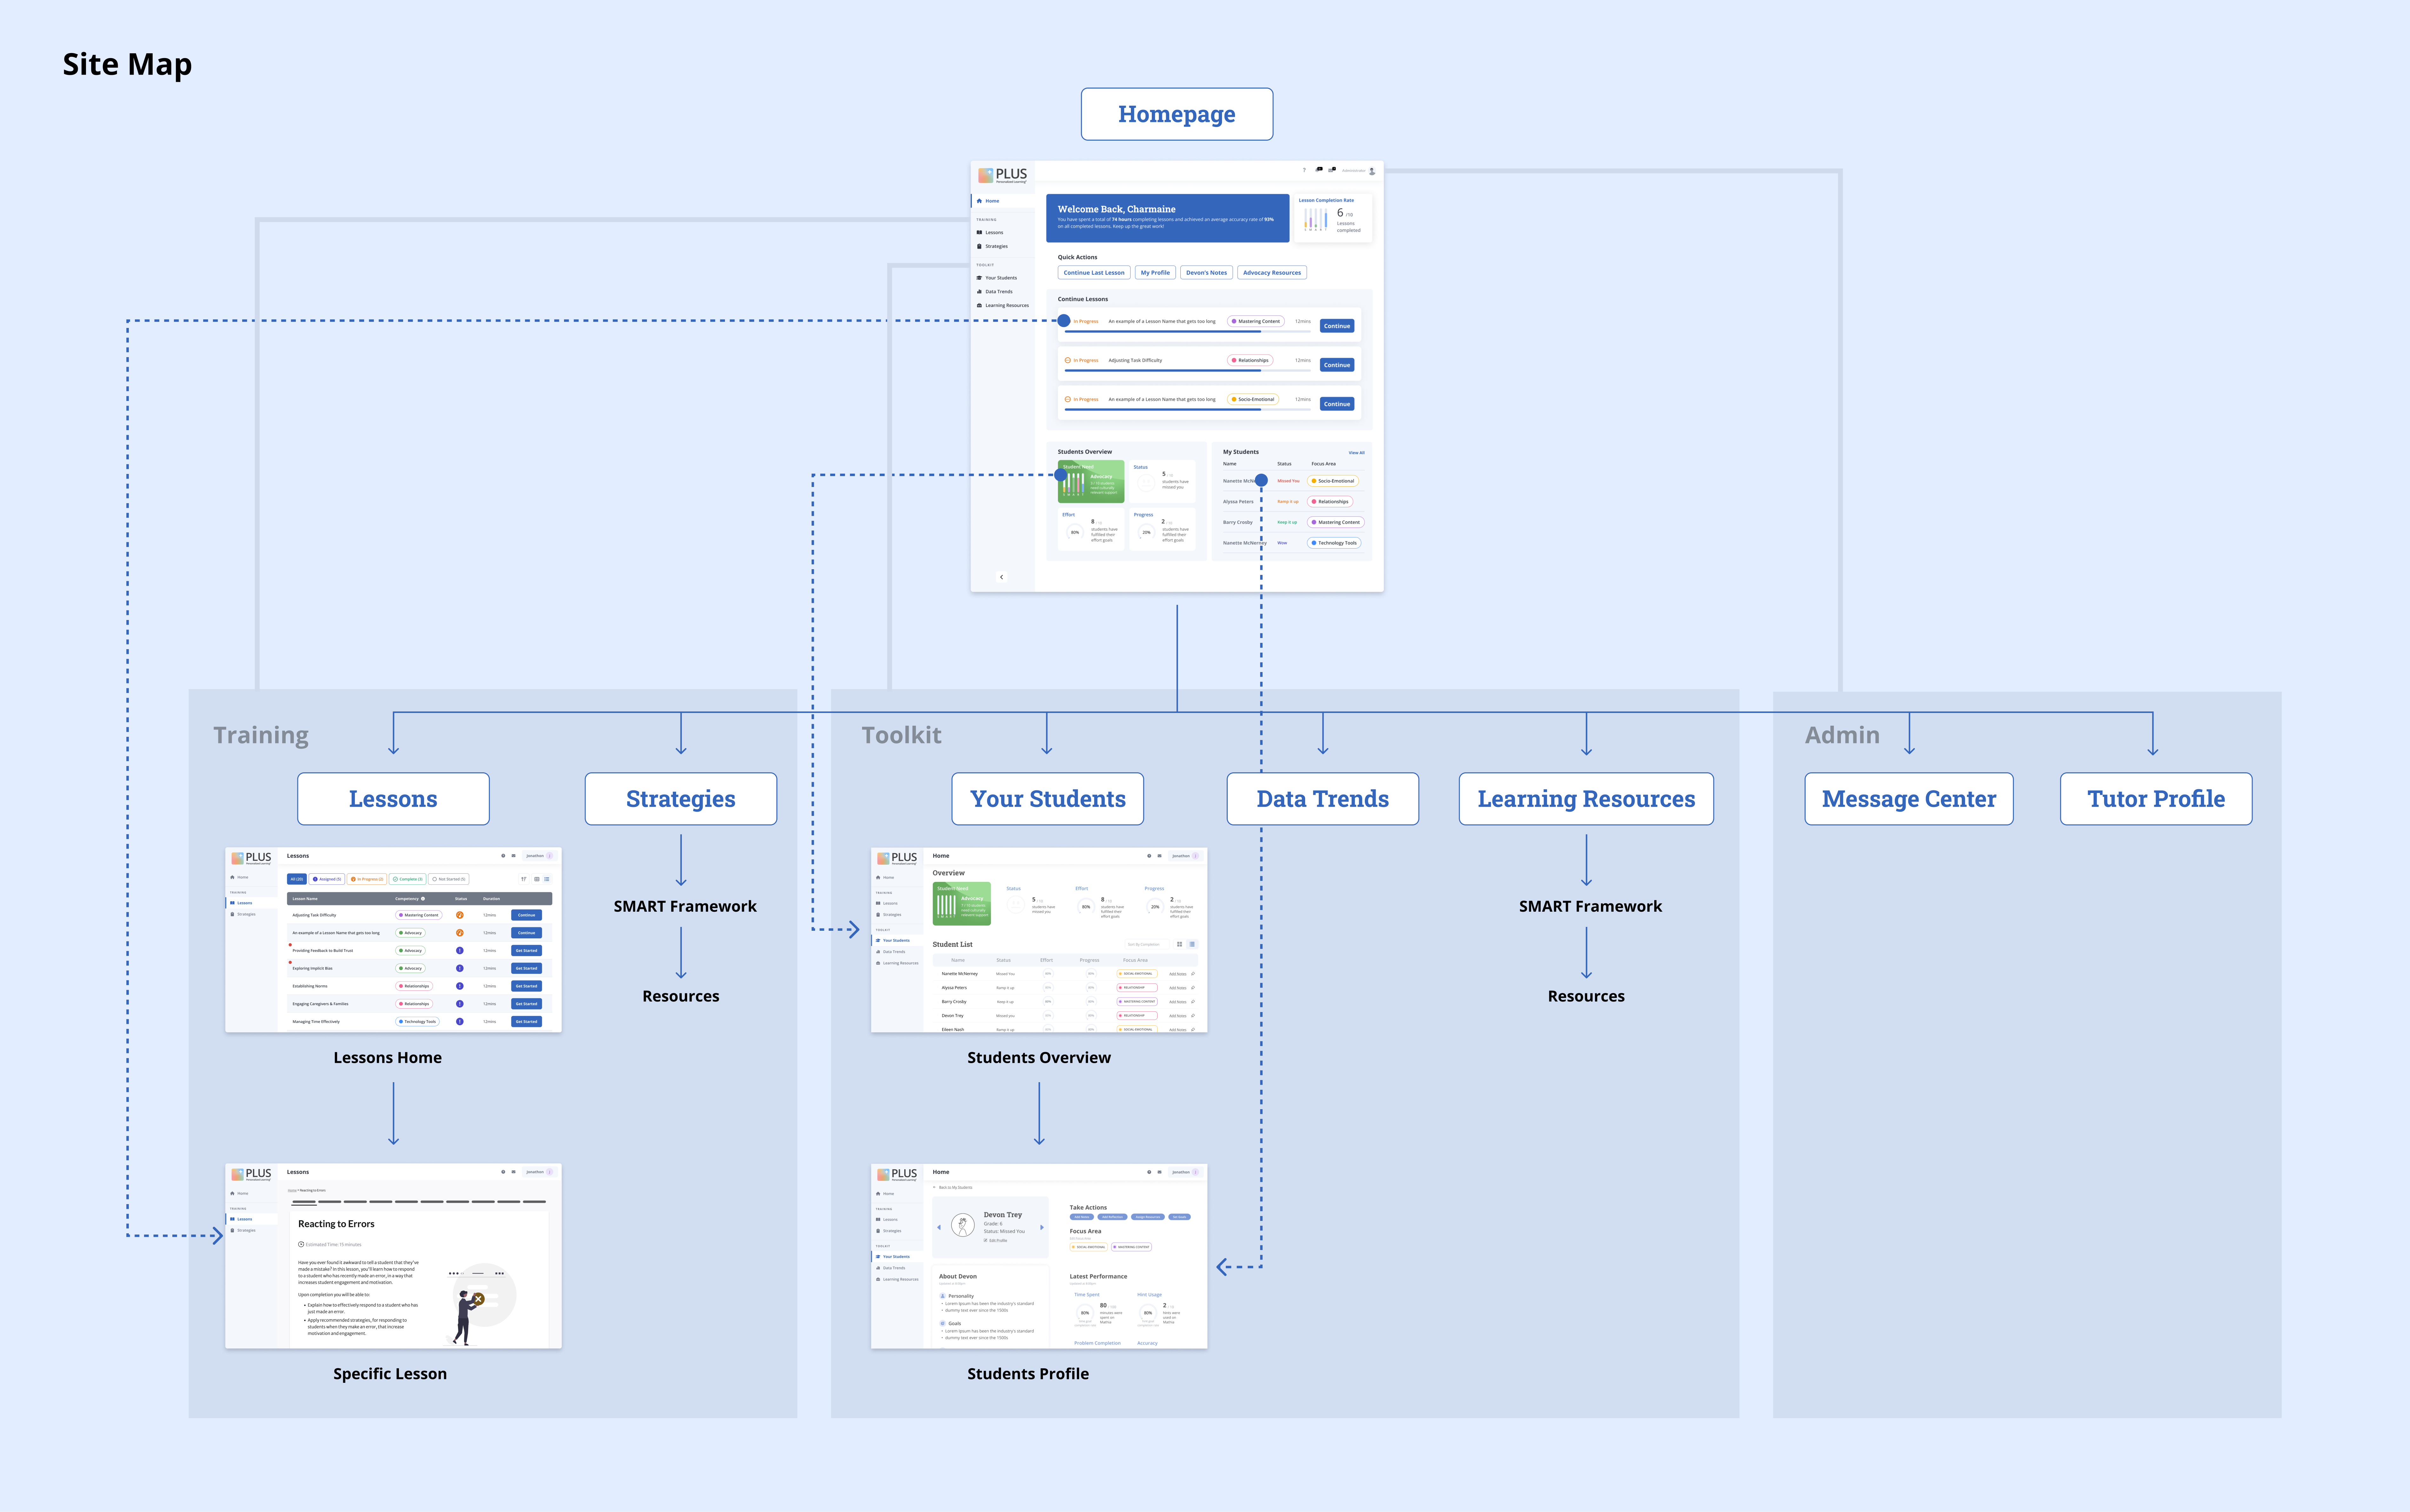The width and height of the screenshot is (2410, 1512).
Task: Click the Advocacy Resources quick action button
Action: [x=1272, y=273]
